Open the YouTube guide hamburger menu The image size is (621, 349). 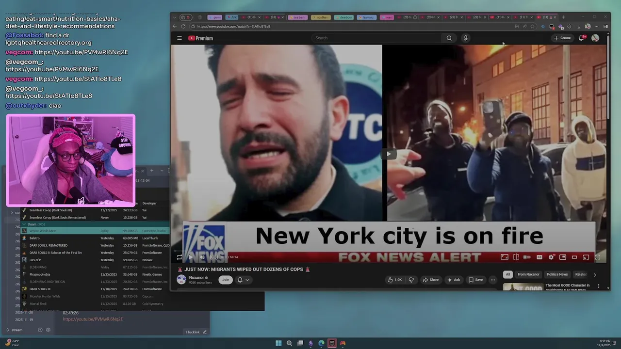click(x=180, y=38)
